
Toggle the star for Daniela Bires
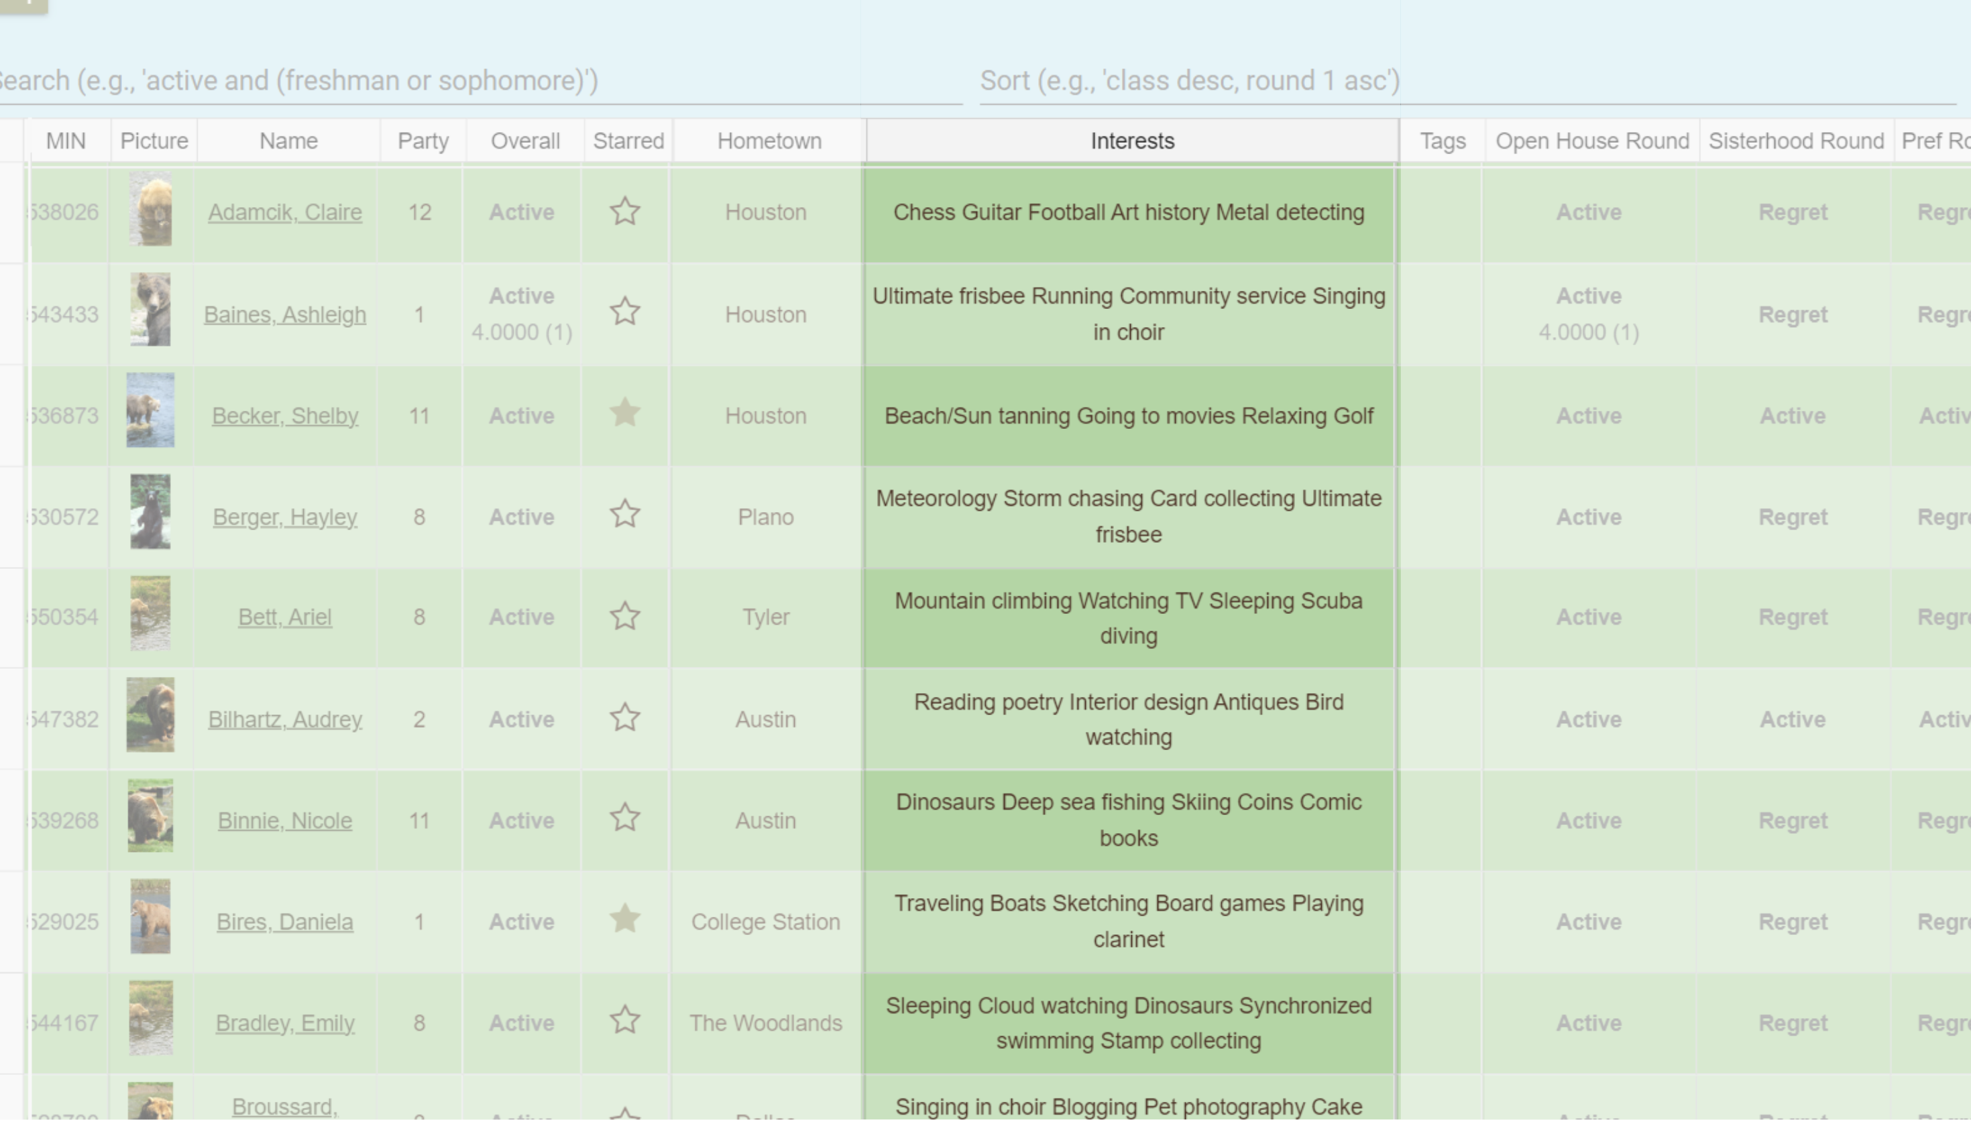point(624,921)
